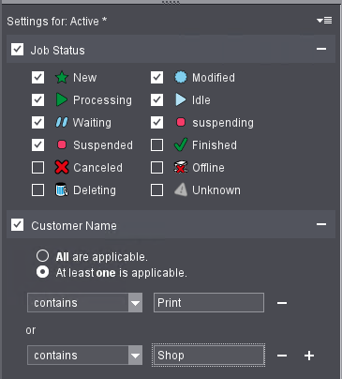This screenshot has height=379, width=342.
Task: Select the All are applicable radio button
Action: pos(42,256)
